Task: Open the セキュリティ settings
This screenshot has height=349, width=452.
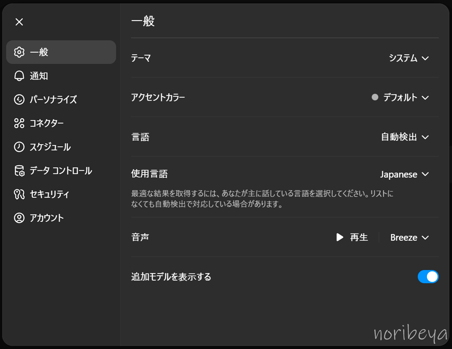Action: coord(61,194)
